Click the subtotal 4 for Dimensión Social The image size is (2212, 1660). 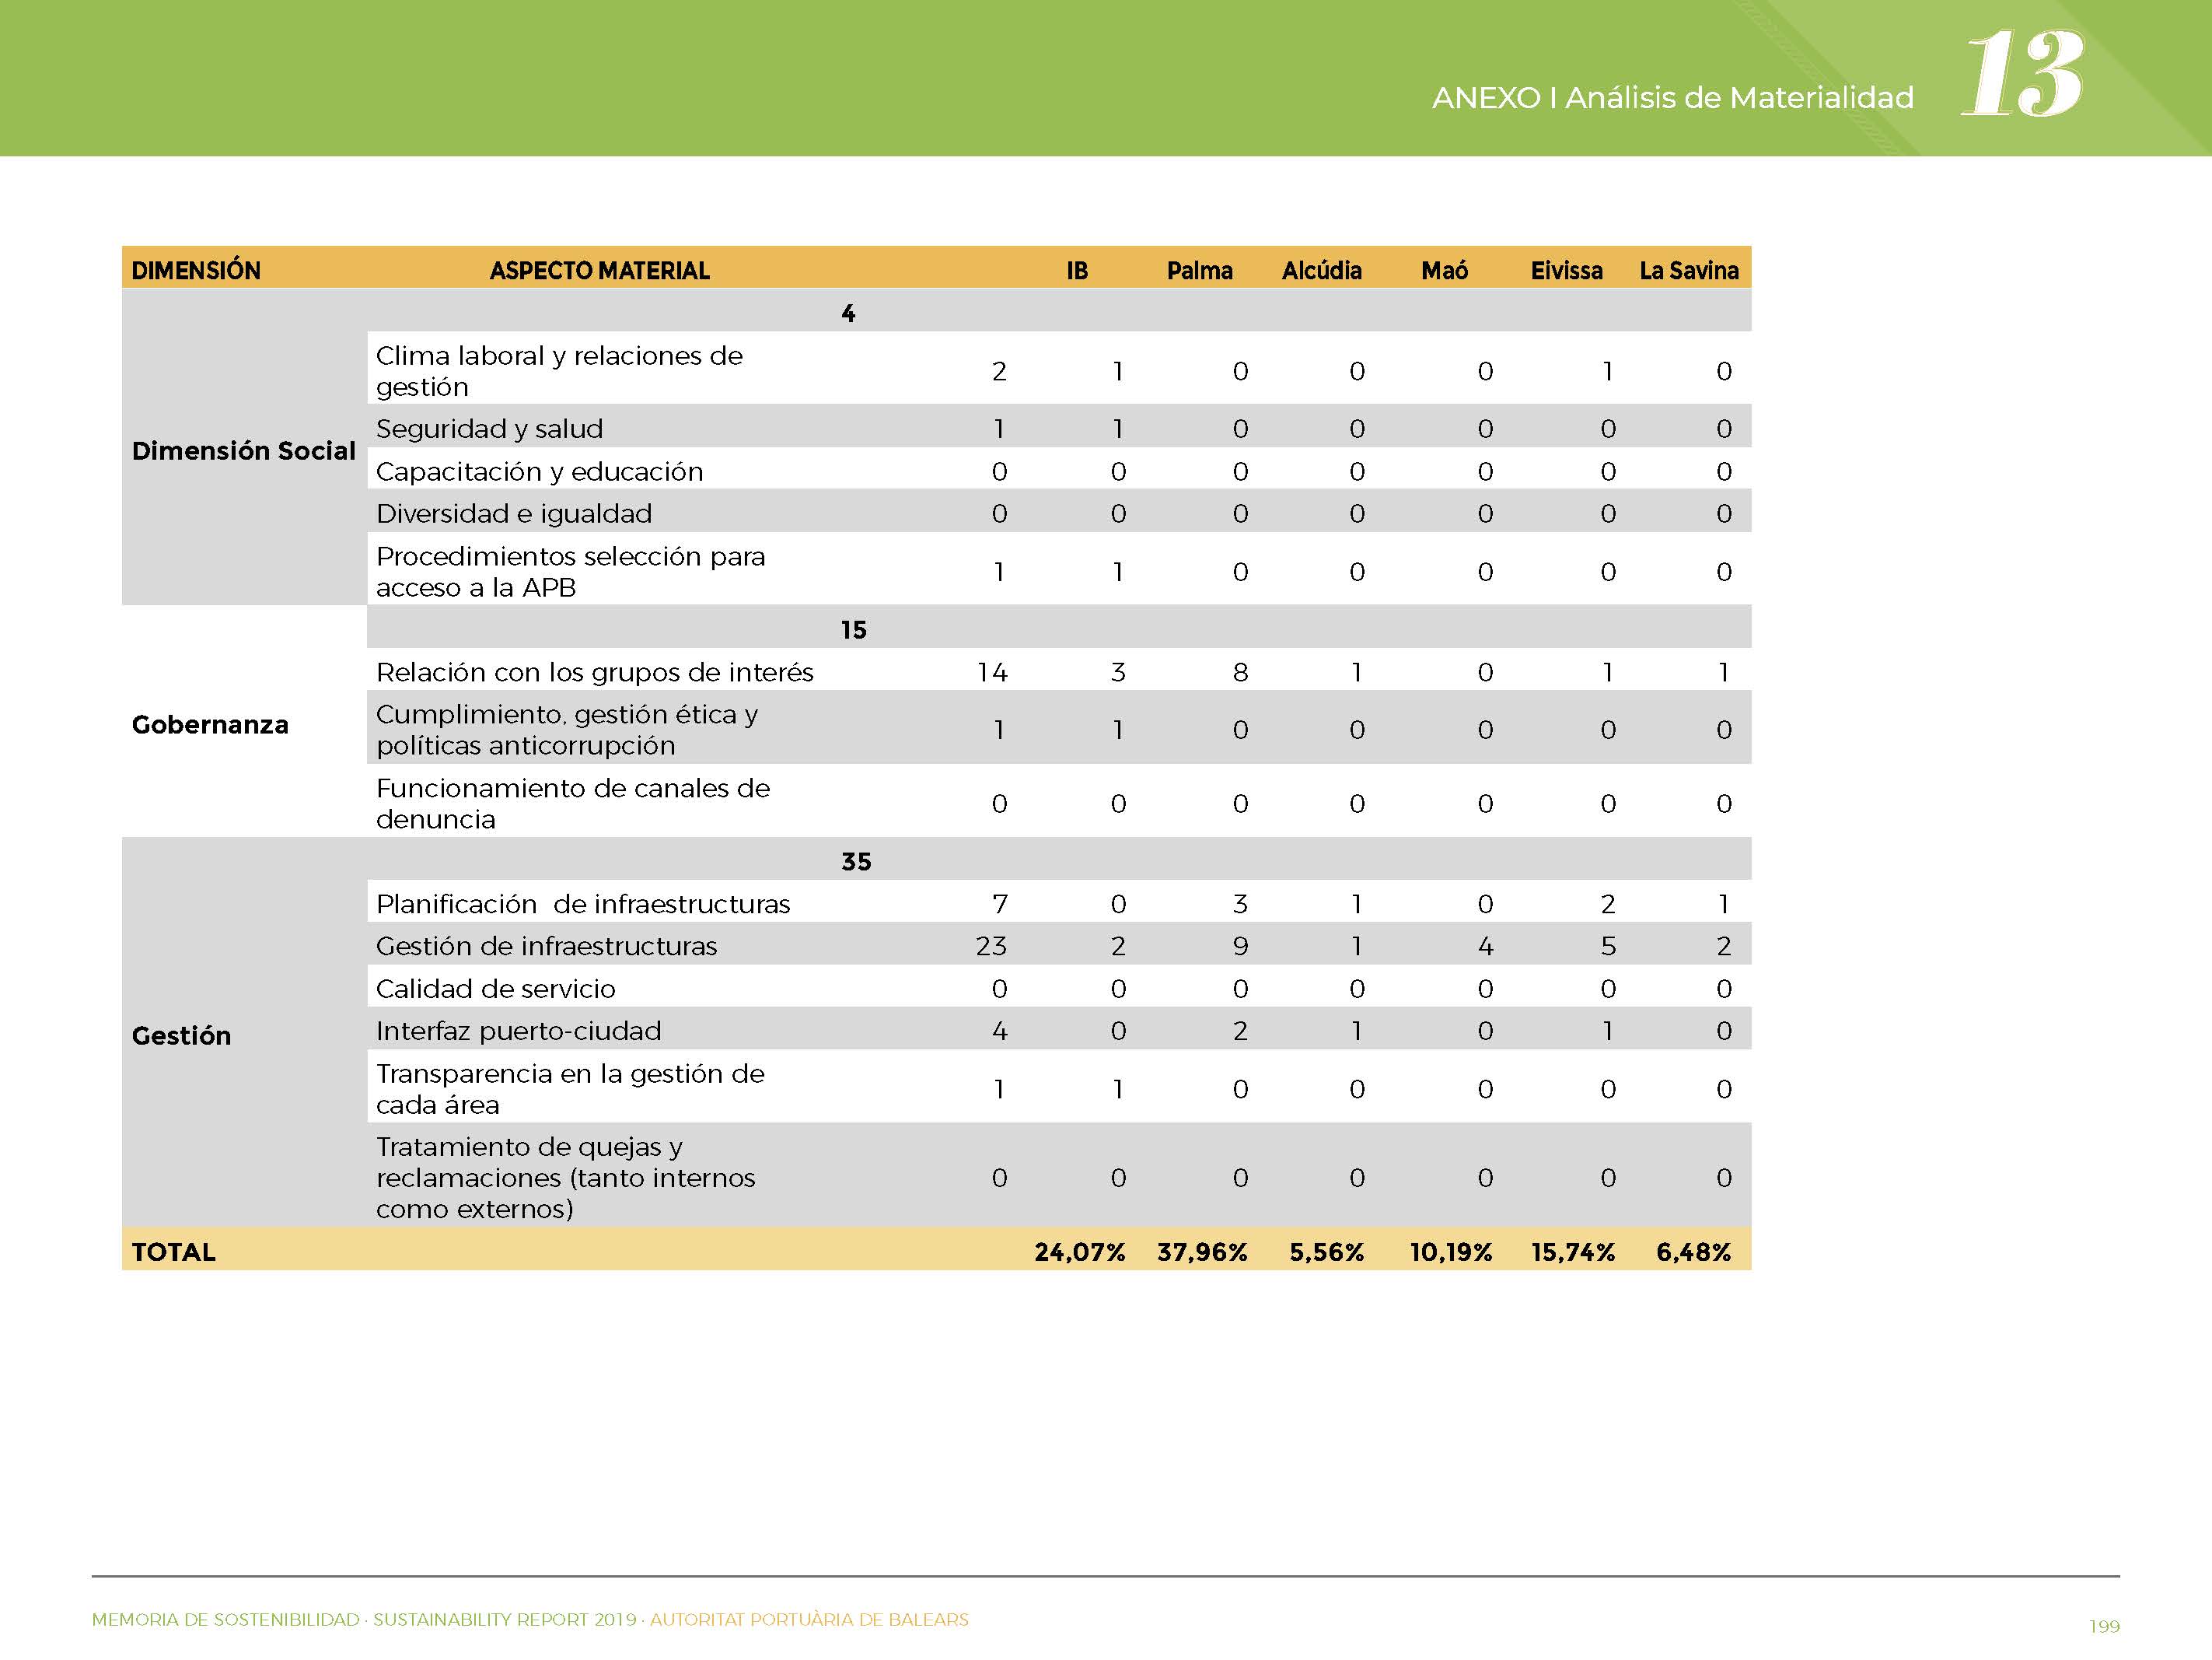(x=848, y=313)
